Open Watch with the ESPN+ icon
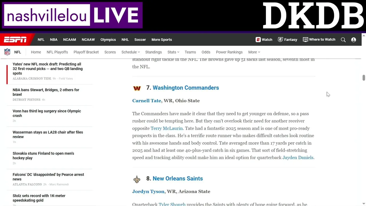 pos(264,39)
